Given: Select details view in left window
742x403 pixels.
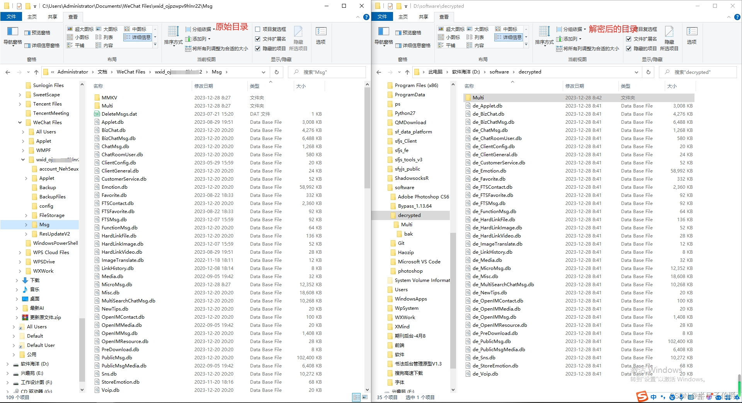Looking at the screenshot, I should click(138, 37).
